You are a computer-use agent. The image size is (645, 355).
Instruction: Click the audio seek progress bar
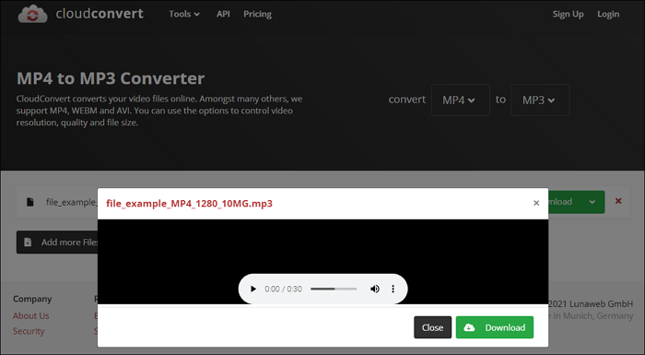click(334, 290)
